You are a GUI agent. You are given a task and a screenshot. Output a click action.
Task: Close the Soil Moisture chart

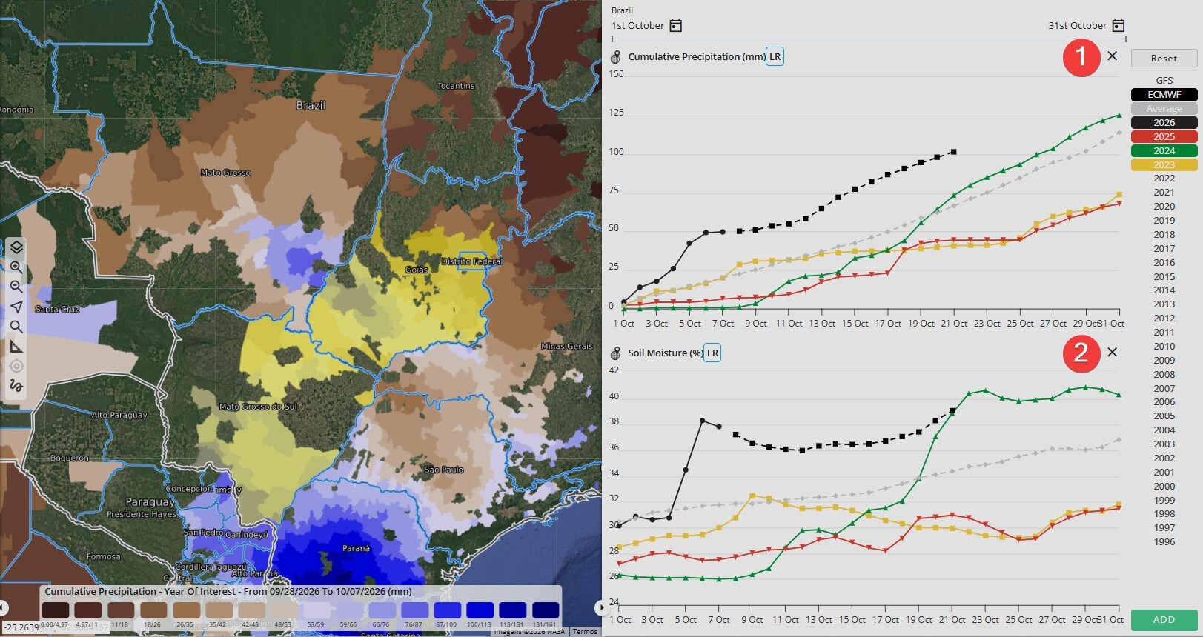[x=1112, y=353]
